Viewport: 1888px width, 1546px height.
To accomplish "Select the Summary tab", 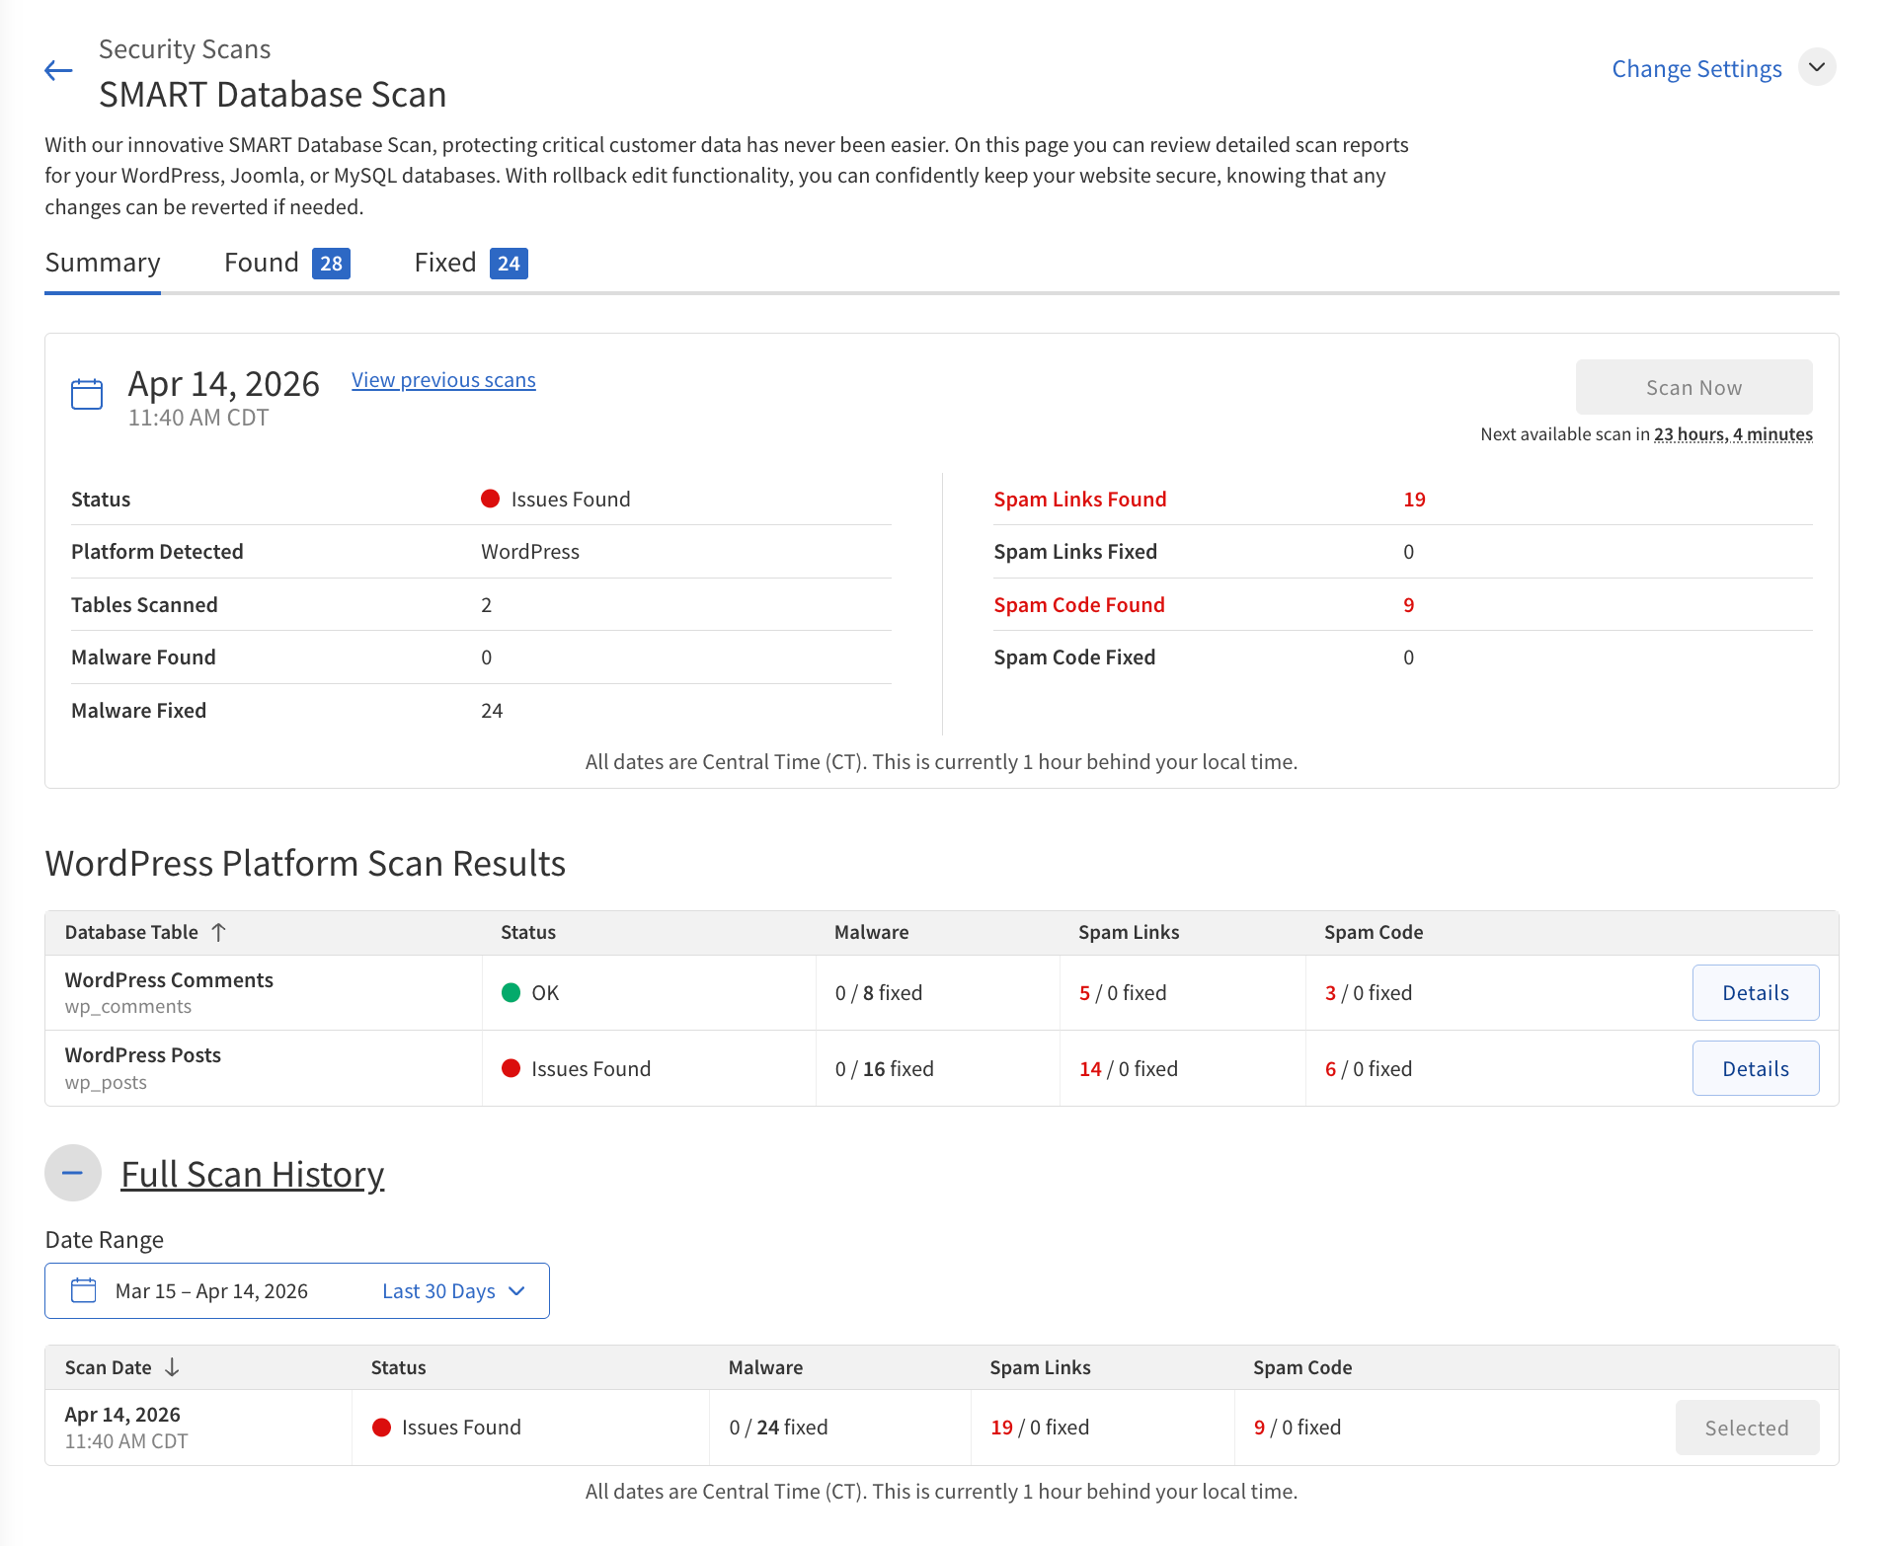I will 102,262.
